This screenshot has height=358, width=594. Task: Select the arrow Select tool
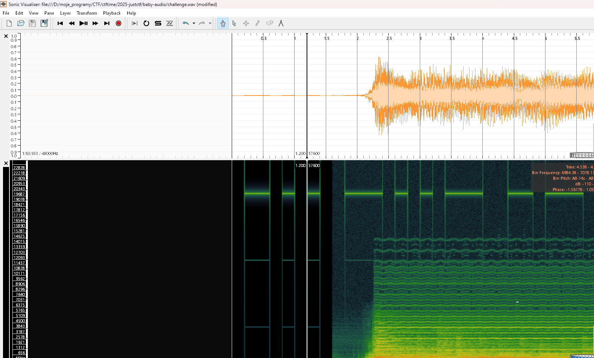click(234, 23)
